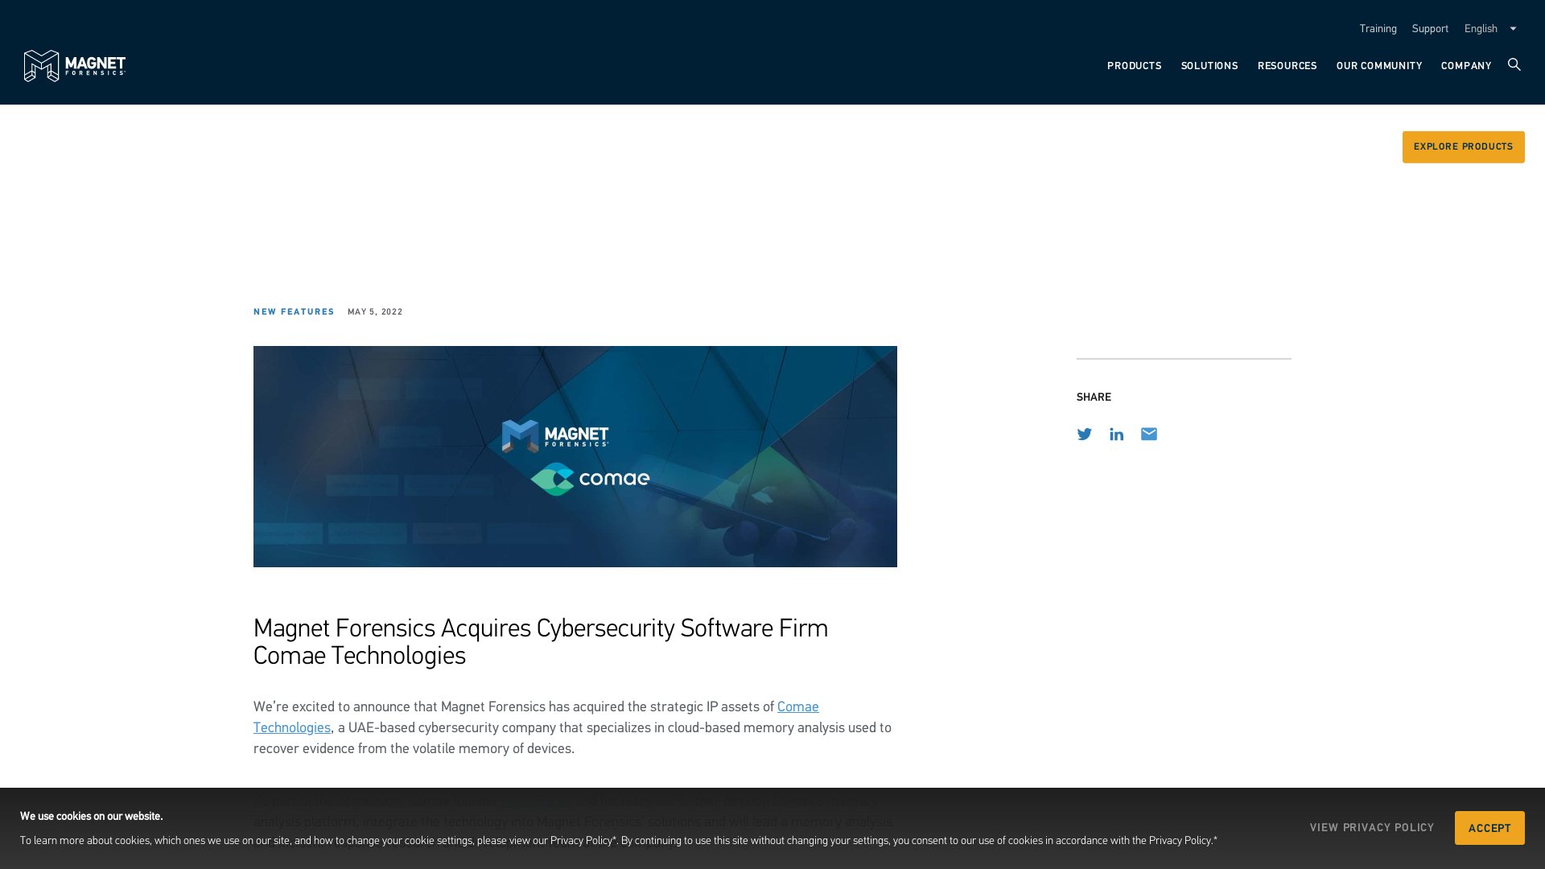1545x869 pixels.
Task: Go to the Training link
Action: click(x=1378, y=29)
